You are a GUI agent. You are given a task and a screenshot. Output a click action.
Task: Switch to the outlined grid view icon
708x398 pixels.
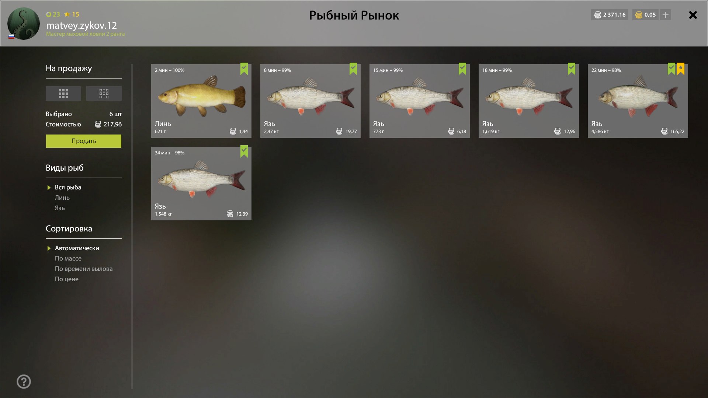pos(104,94)
